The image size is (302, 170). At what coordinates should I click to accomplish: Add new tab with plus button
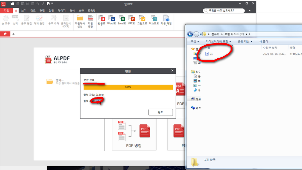point(13,34)
